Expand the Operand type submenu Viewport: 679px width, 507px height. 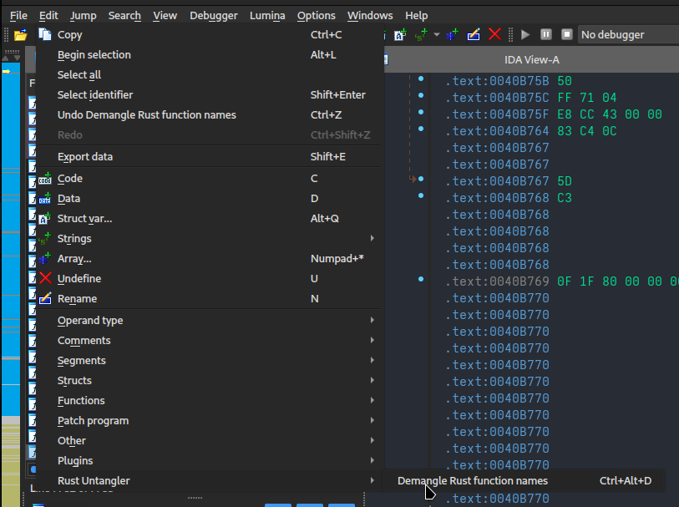click(x=372, y=320)
